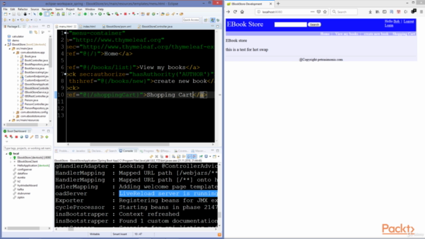Click the Boot Dashboard tag filter field
The width and height of the screenshot is (425, 239).
tap(27, 148)
